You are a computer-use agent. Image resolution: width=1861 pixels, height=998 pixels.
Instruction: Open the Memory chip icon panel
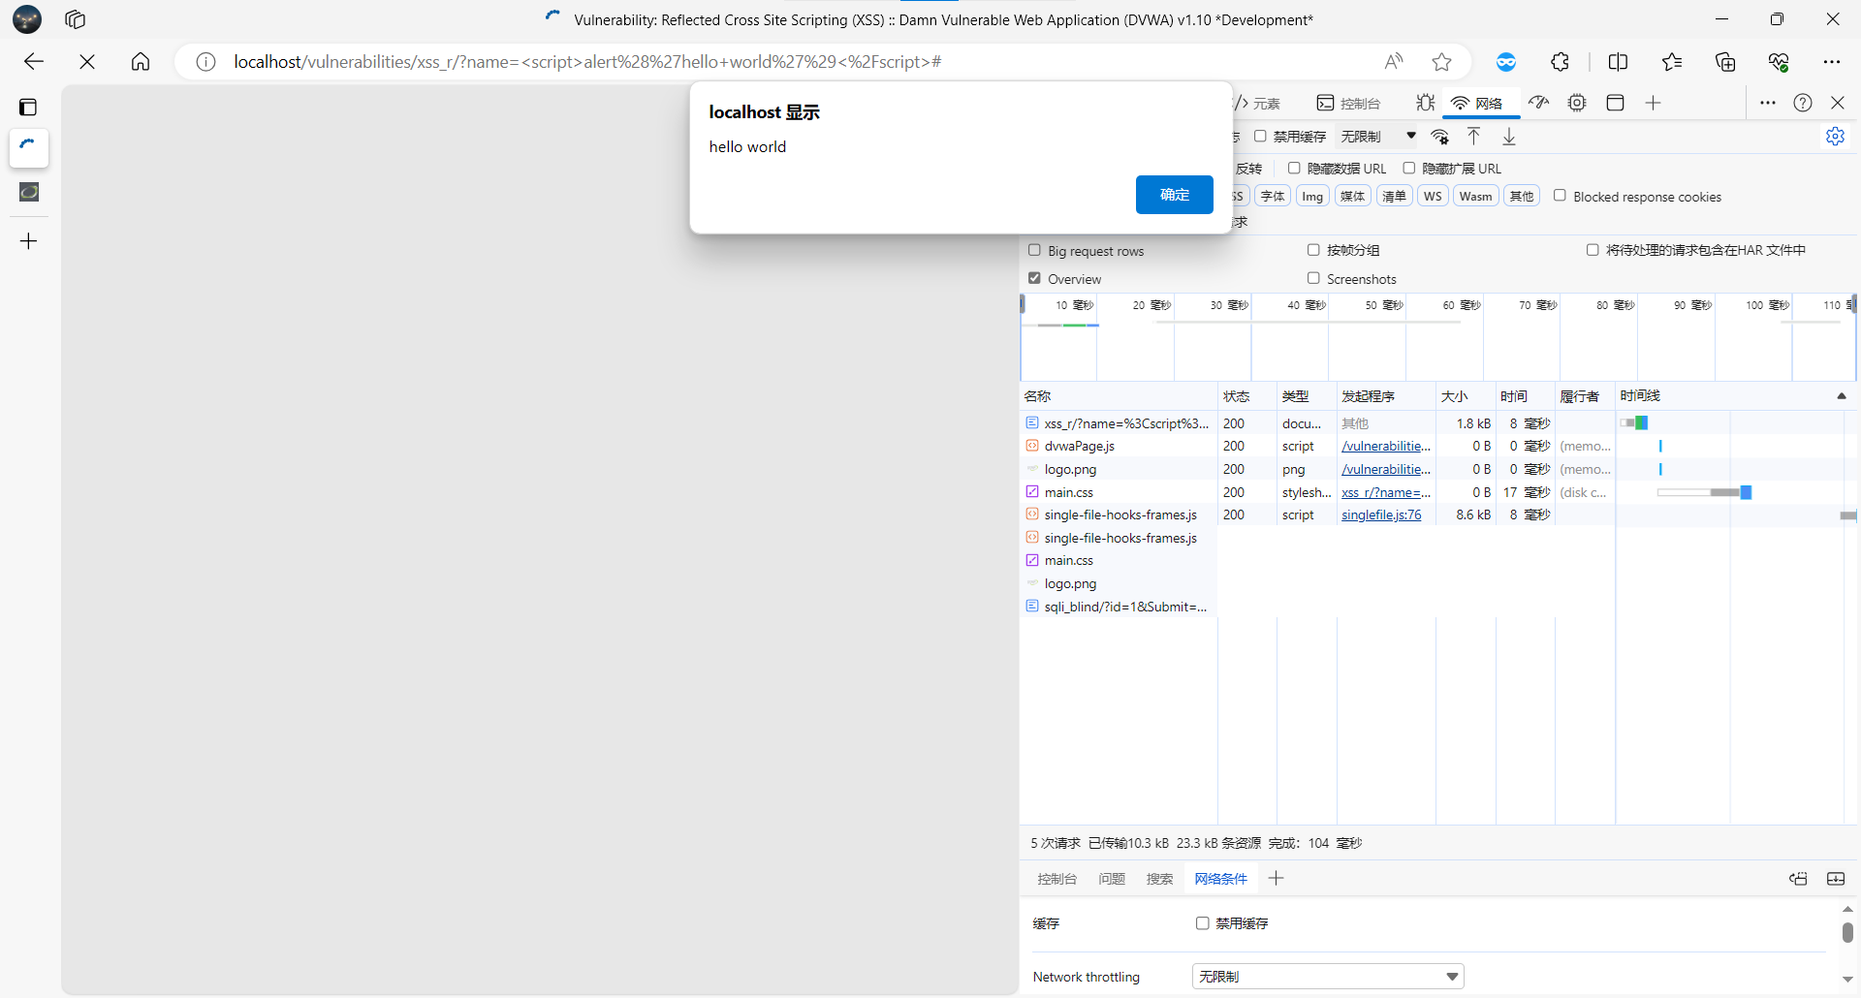[1577, 103]
